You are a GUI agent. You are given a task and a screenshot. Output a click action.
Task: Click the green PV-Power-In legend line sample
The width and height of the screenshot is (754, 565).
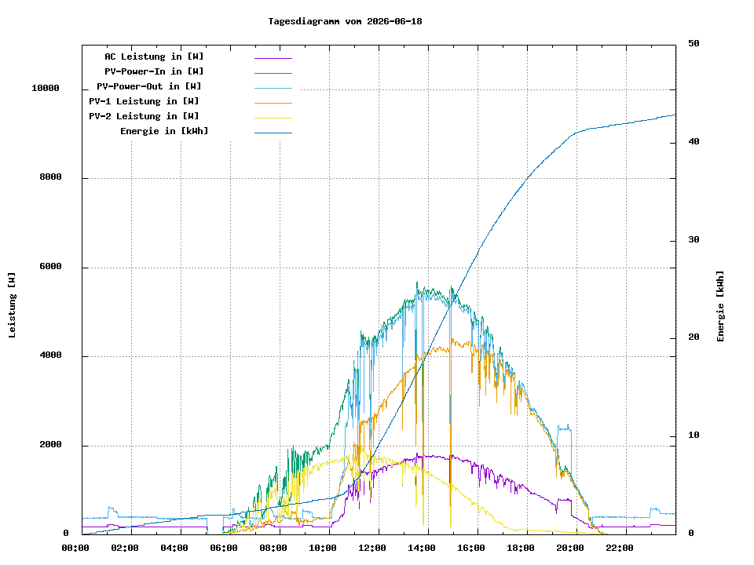click(x=273, y=73)
